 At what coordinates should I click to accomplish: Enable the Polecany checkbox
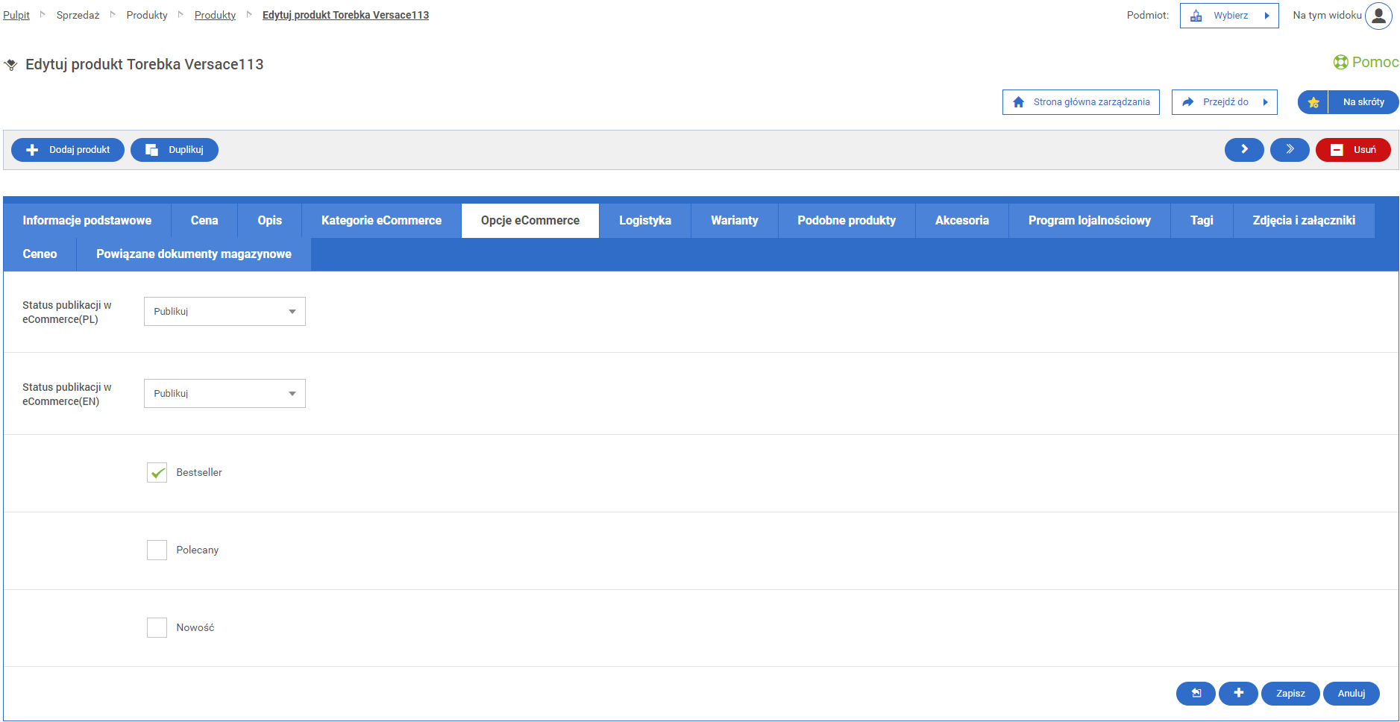[x=157, y=550]
